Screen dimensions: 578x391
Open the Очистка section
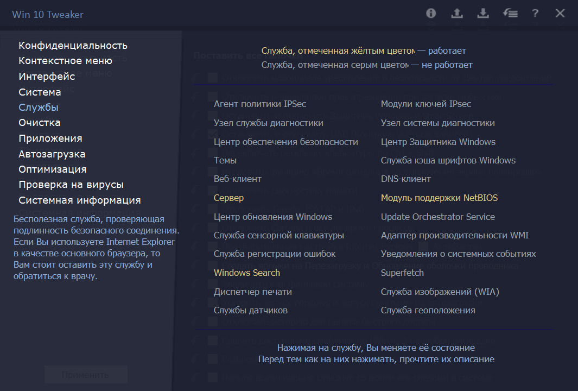[40, 123]
